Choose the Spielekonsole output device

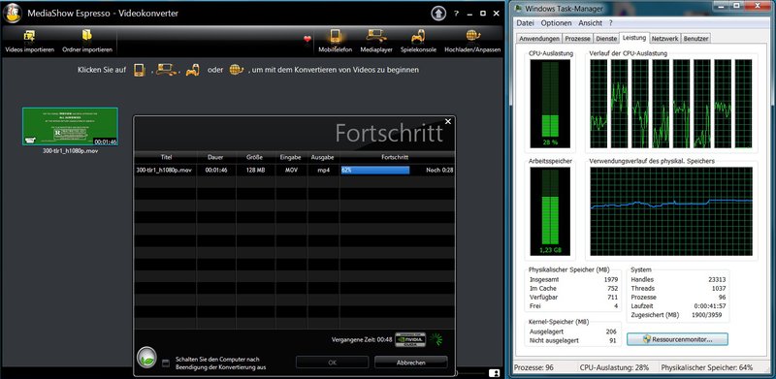point(418,36)
